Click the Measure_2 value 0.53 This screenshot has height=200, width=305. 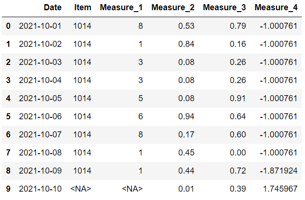(x=187, y=26)
